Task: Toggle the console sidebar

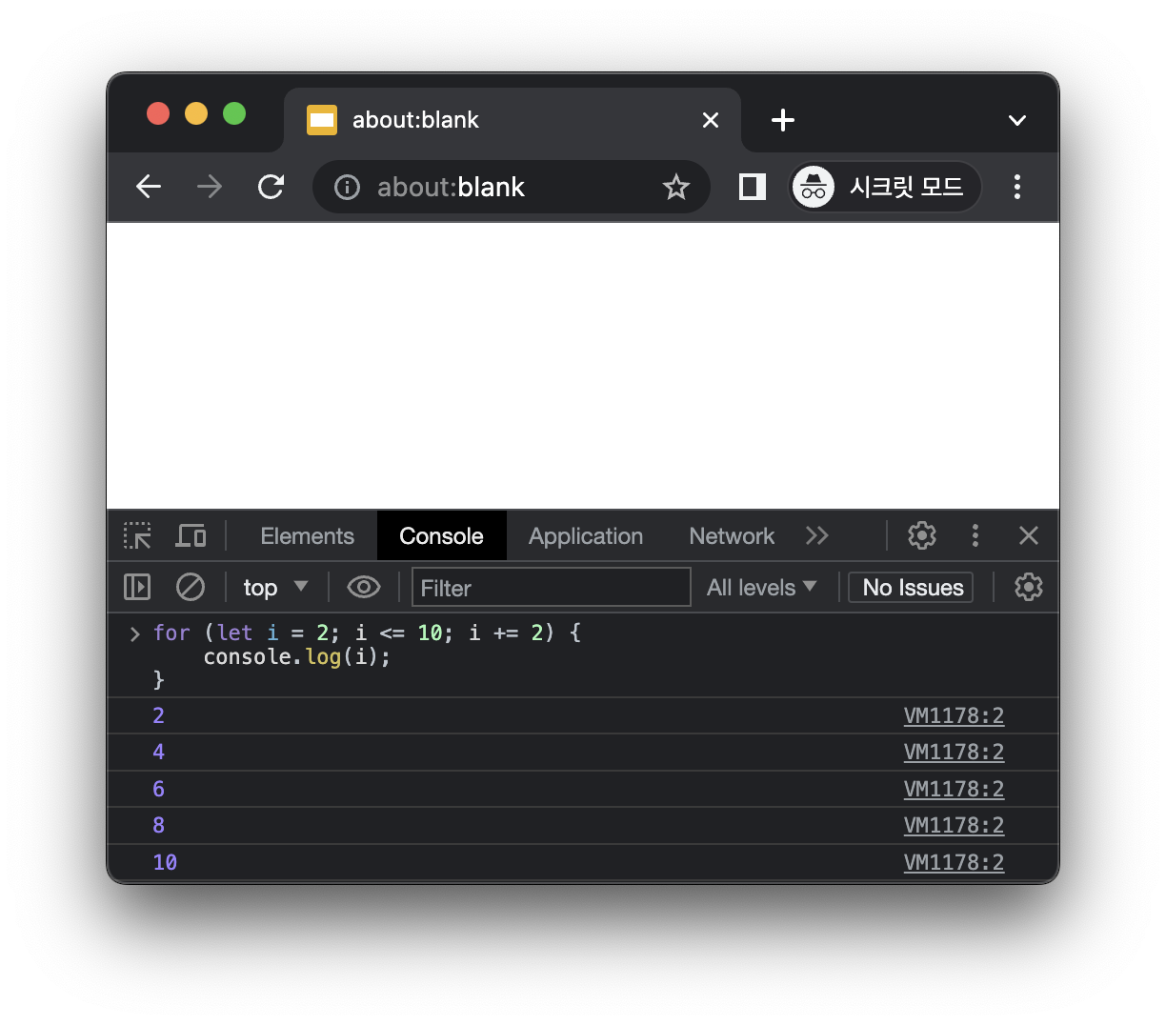Action: tap(137, 587)
